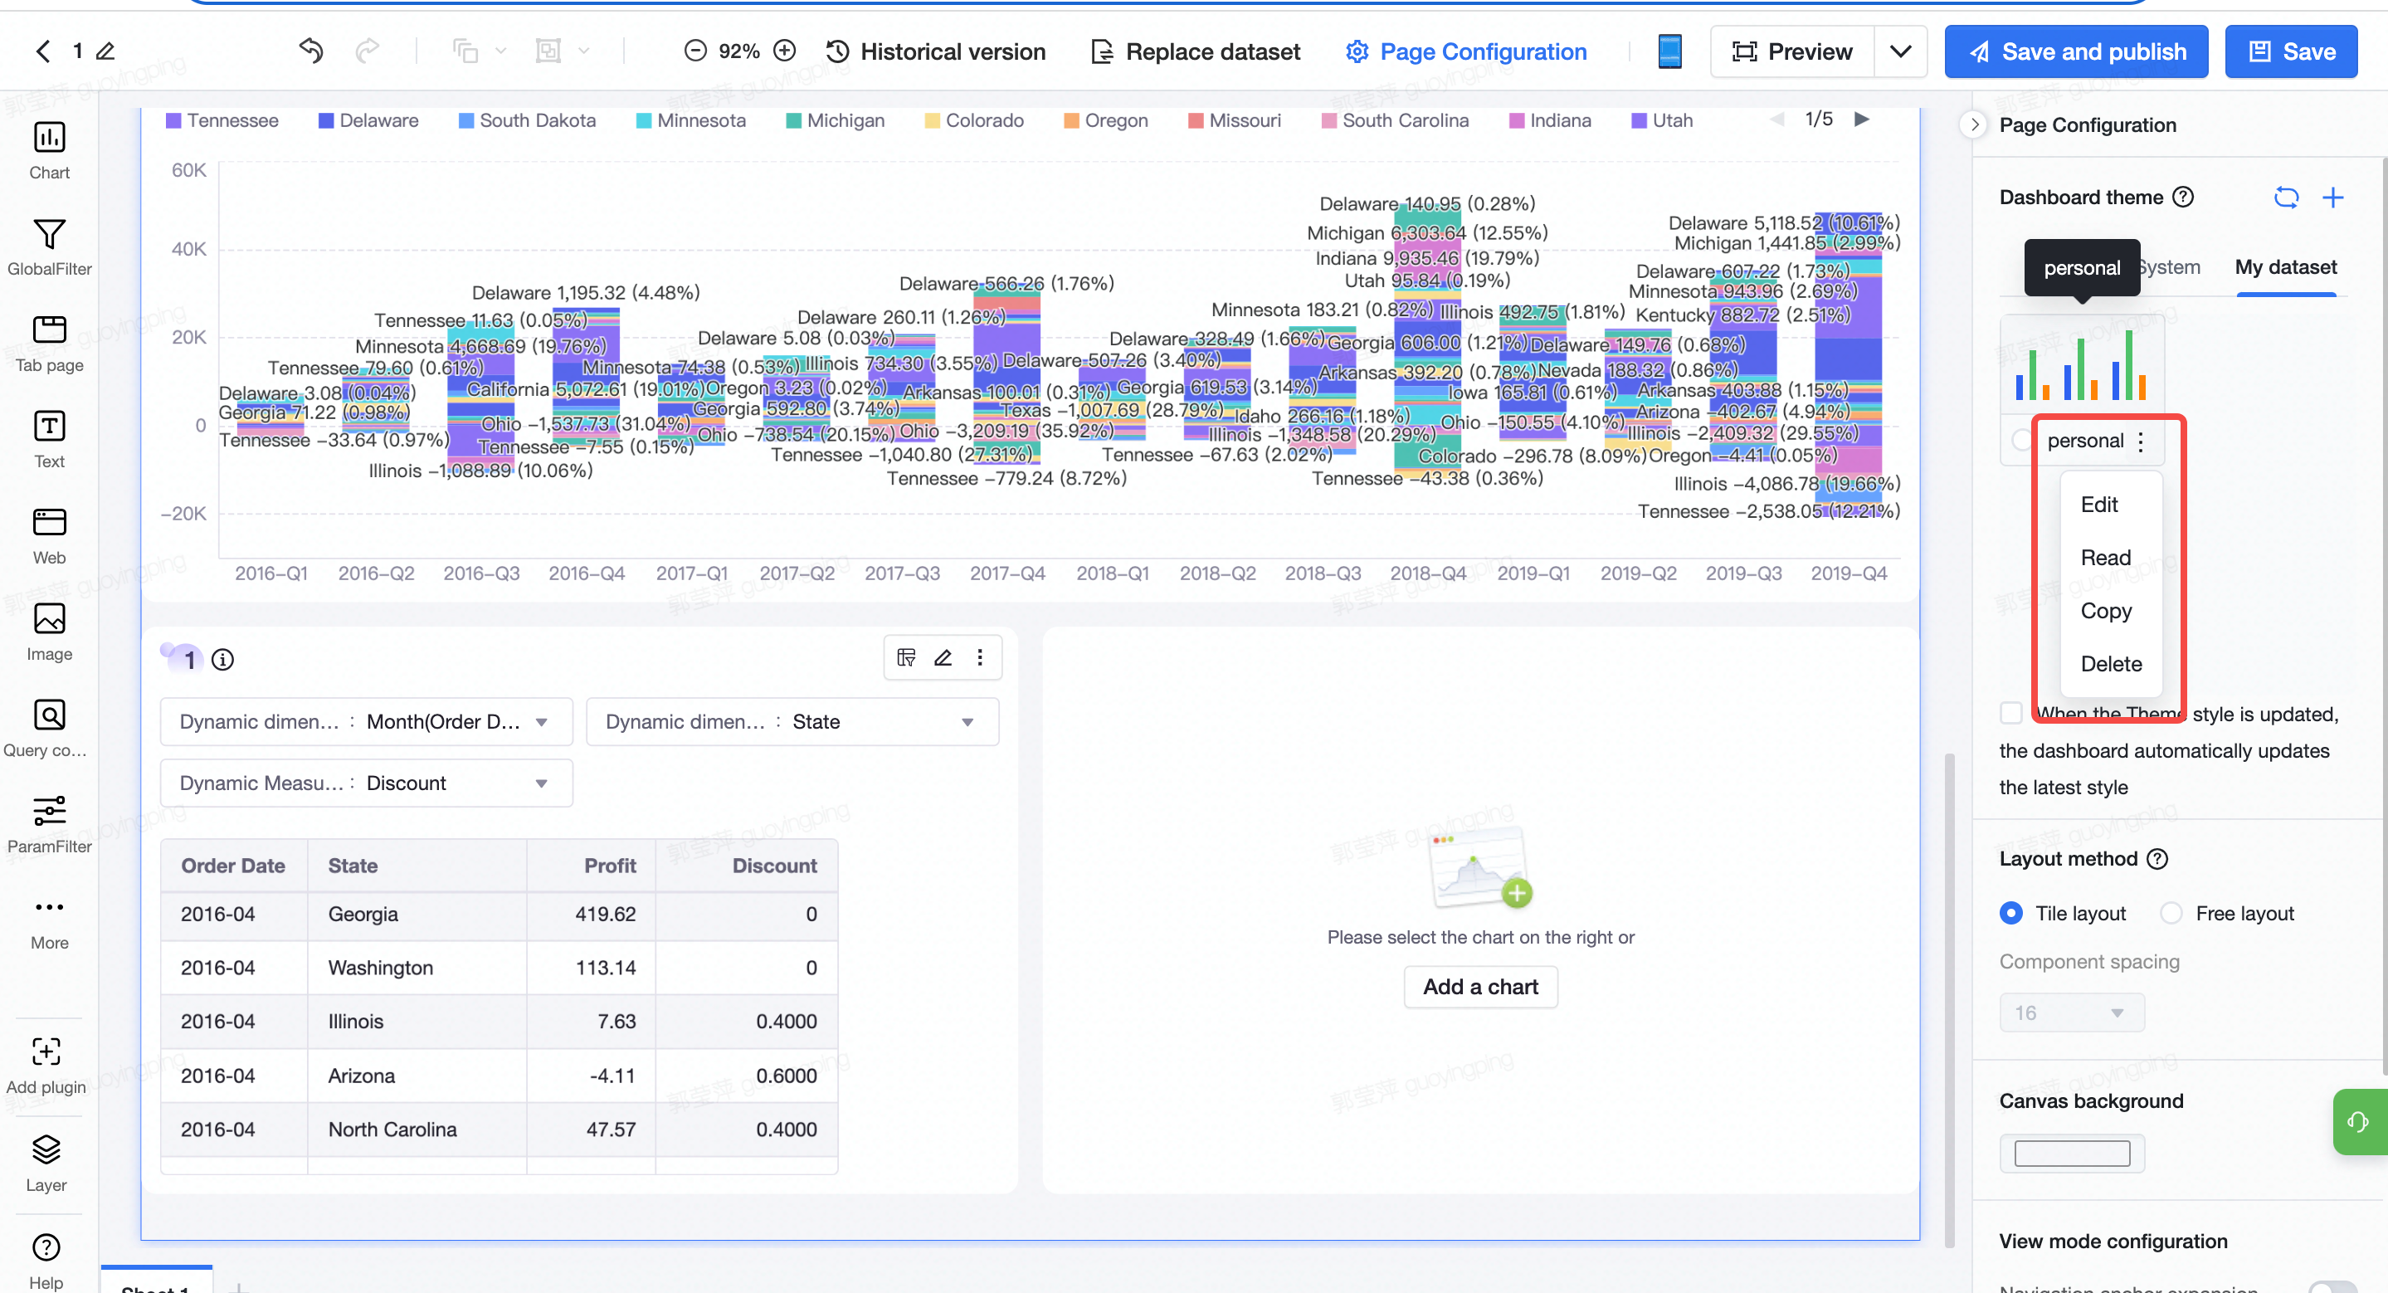Select Free layout option
The image size is (2388, 1293).
[2171, 913]
